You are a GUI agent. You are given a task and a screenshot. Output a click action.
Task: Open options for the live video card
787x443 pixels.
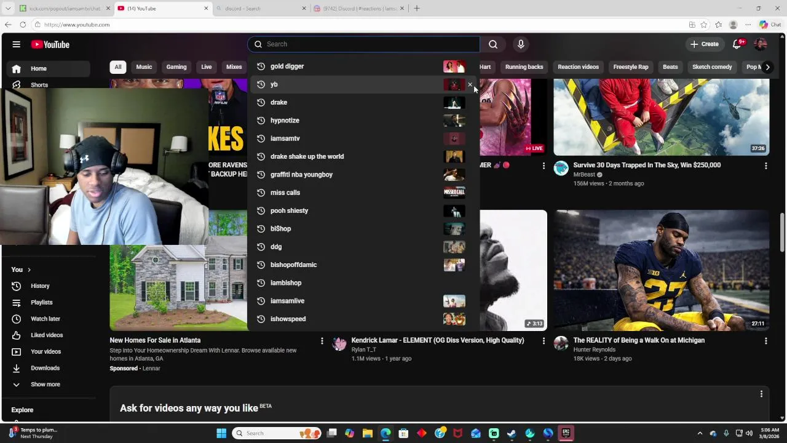point(544,166)
